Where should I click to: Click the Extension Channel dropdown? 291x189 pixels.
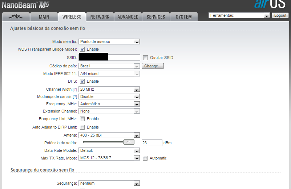coord(109,111)
